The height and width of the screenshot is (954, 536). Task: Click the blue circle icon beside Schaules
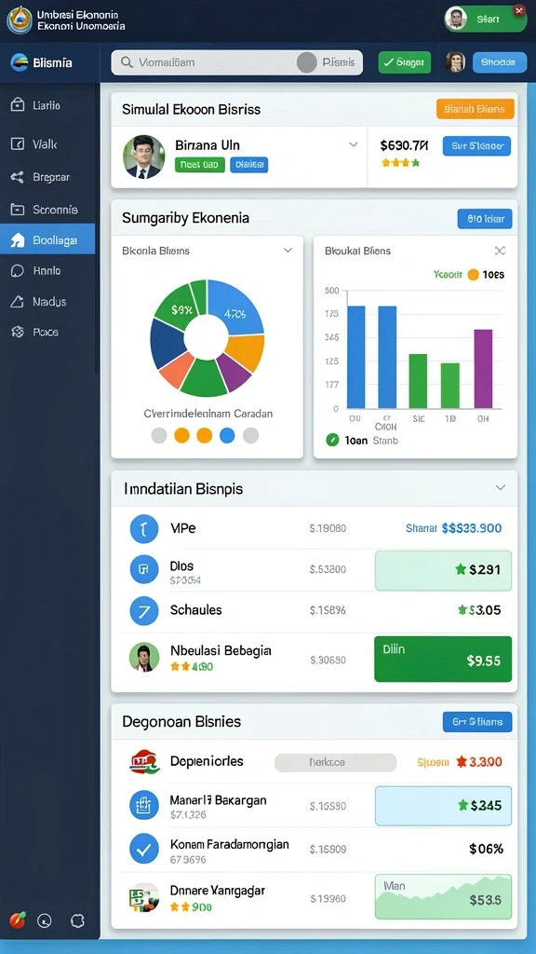click(x=144, y=611)
